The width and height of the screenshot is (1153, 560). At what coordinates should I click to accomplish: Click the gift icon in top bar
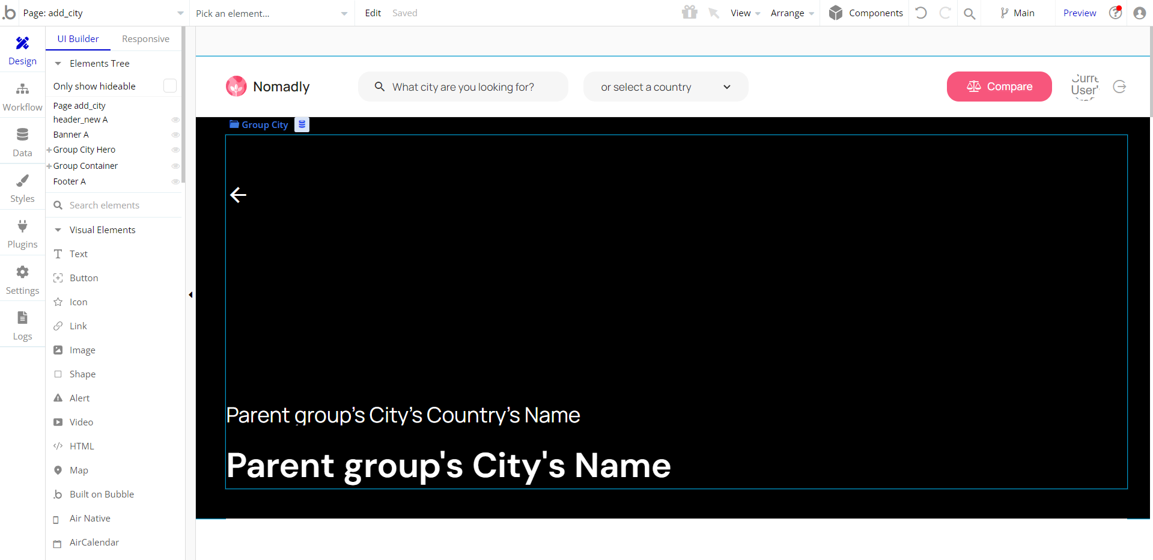click(x=690, y=13)
